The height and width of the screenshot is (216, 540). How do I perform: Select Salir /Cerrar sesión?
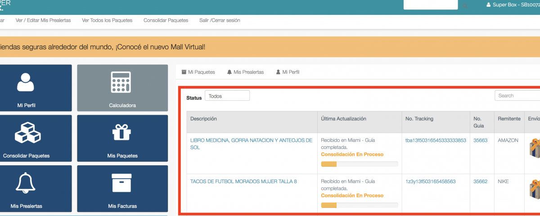tap(220, 20)
